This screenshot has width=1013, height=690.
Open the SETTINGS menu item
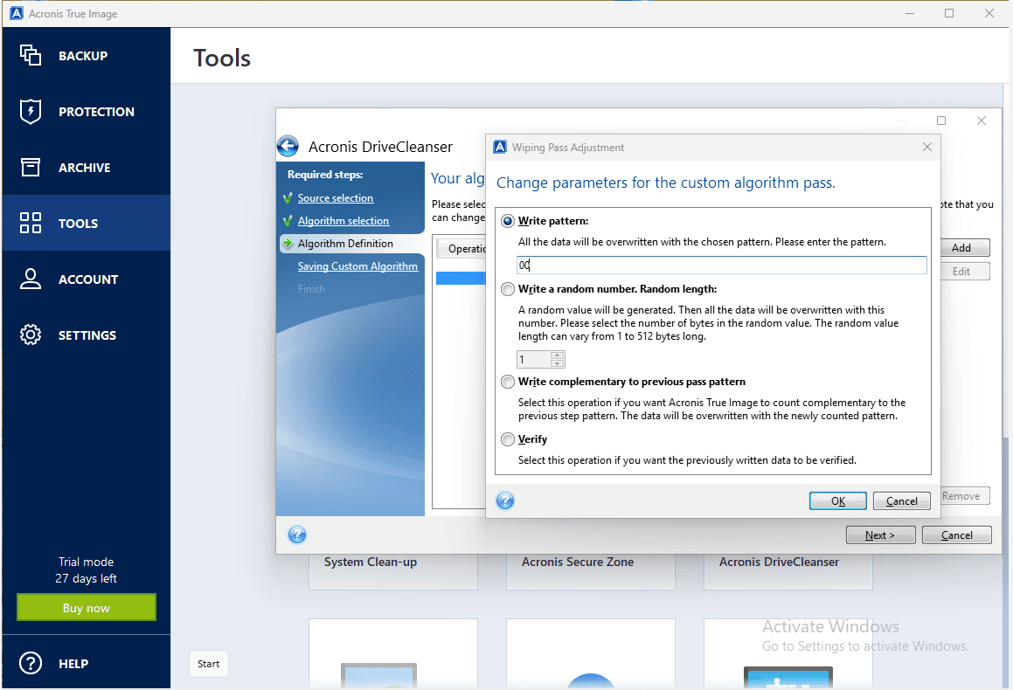coord(87,335)
